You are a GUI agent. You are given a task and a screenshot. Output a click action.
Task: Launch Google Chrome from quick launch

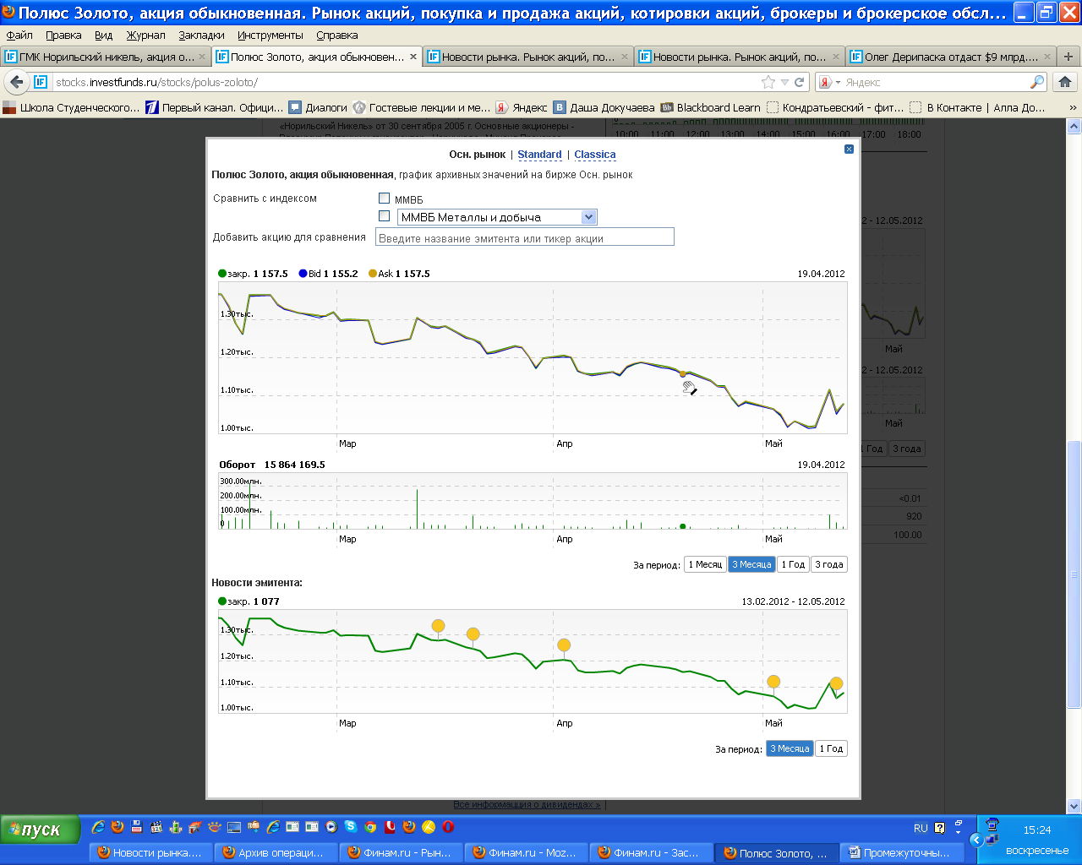[x=370, y=827]
